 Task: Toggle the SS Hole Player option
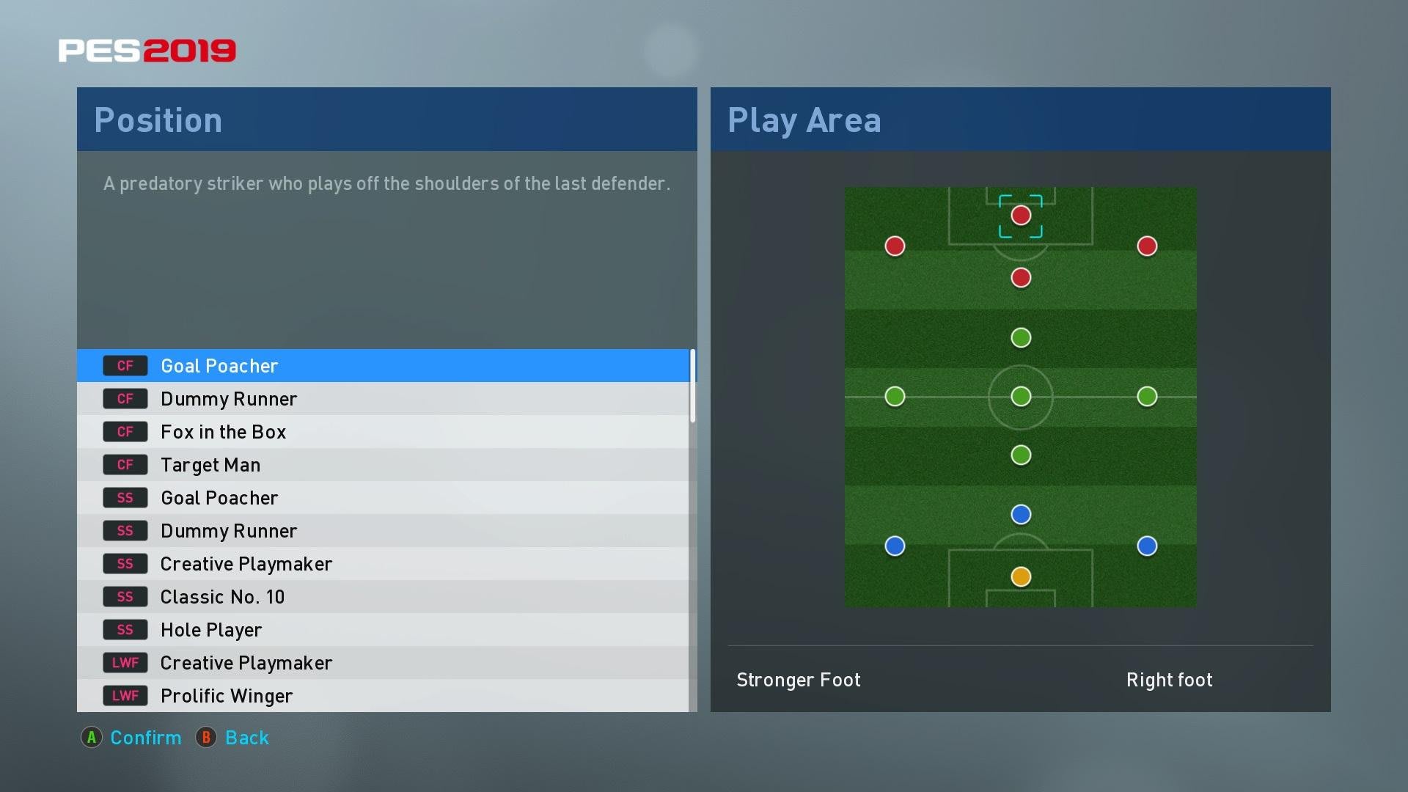coord(388,629)
